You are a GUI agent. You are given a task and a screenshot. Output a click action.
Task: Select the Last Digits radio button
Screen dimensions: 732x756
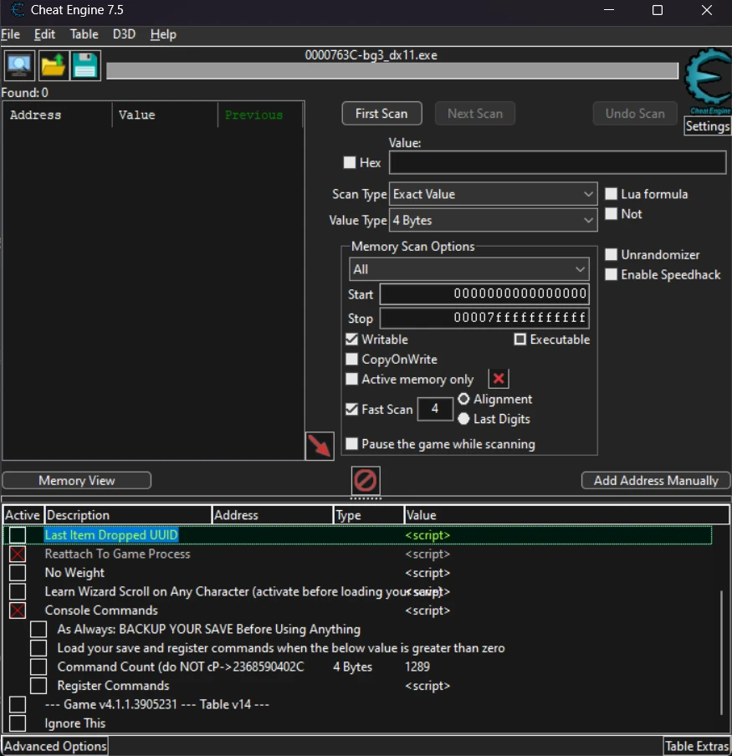(463, 419)
